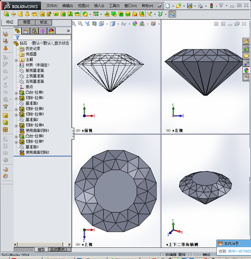Open the help question mark dropdown

coord(226,6)
